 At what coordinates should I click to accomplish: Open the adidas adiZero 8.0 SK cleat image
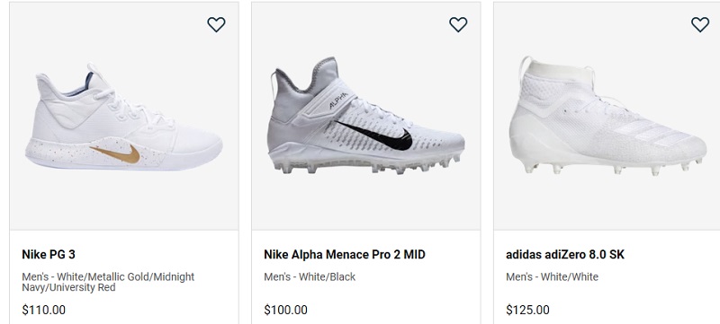click(x=608, y=116)
